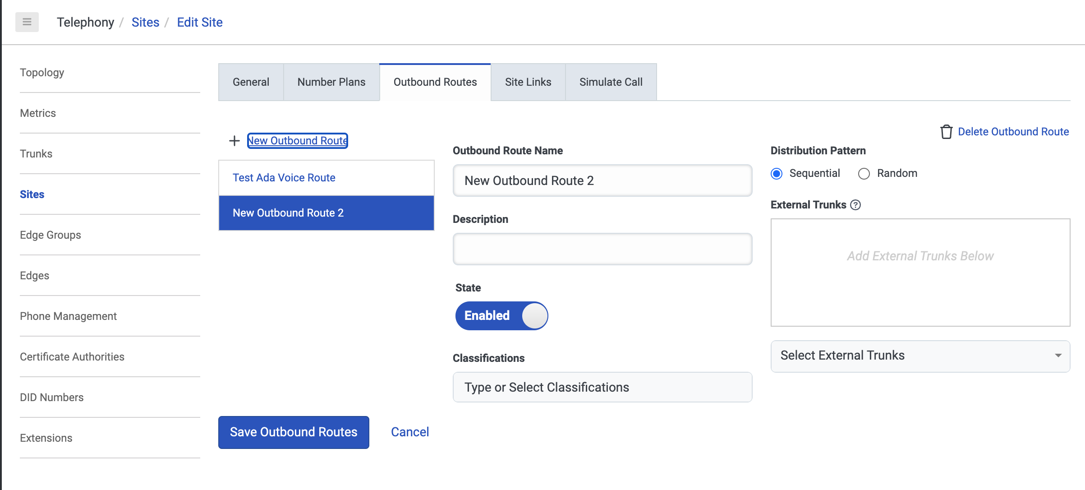Image resolution: width=1085 pixels, height=490 pixels.
Task: Click the plus icon for new route
Action: pos(234,141)
